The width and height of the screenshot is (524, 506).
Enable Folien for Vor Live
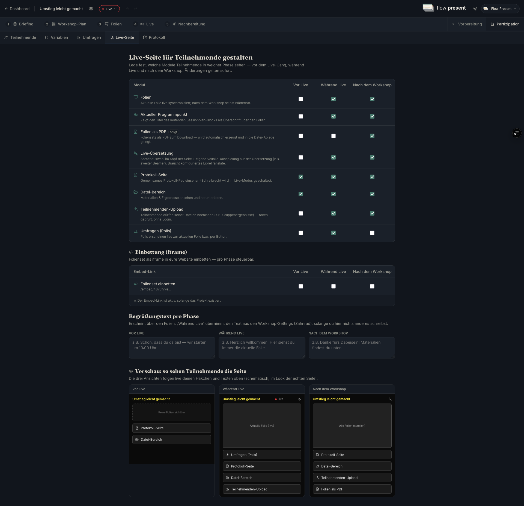click(x=301, y=99)
